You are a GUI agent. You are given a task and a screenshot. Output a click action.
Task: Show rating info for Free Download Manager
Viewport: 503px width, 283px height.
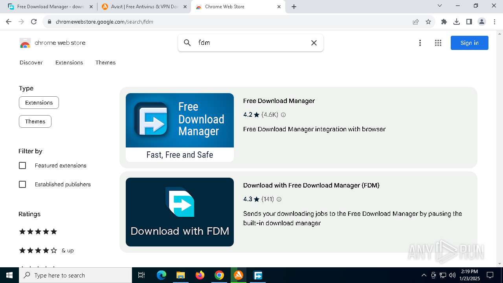click(x=283, y=115)
